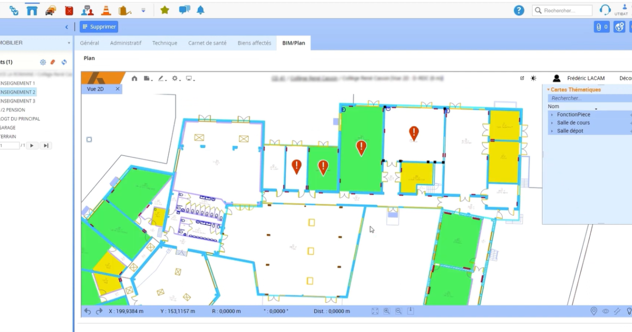Screen dimensions: 632x332
Task: Toggle brightness sun icon in viewer header
Action: pos(534,78)
